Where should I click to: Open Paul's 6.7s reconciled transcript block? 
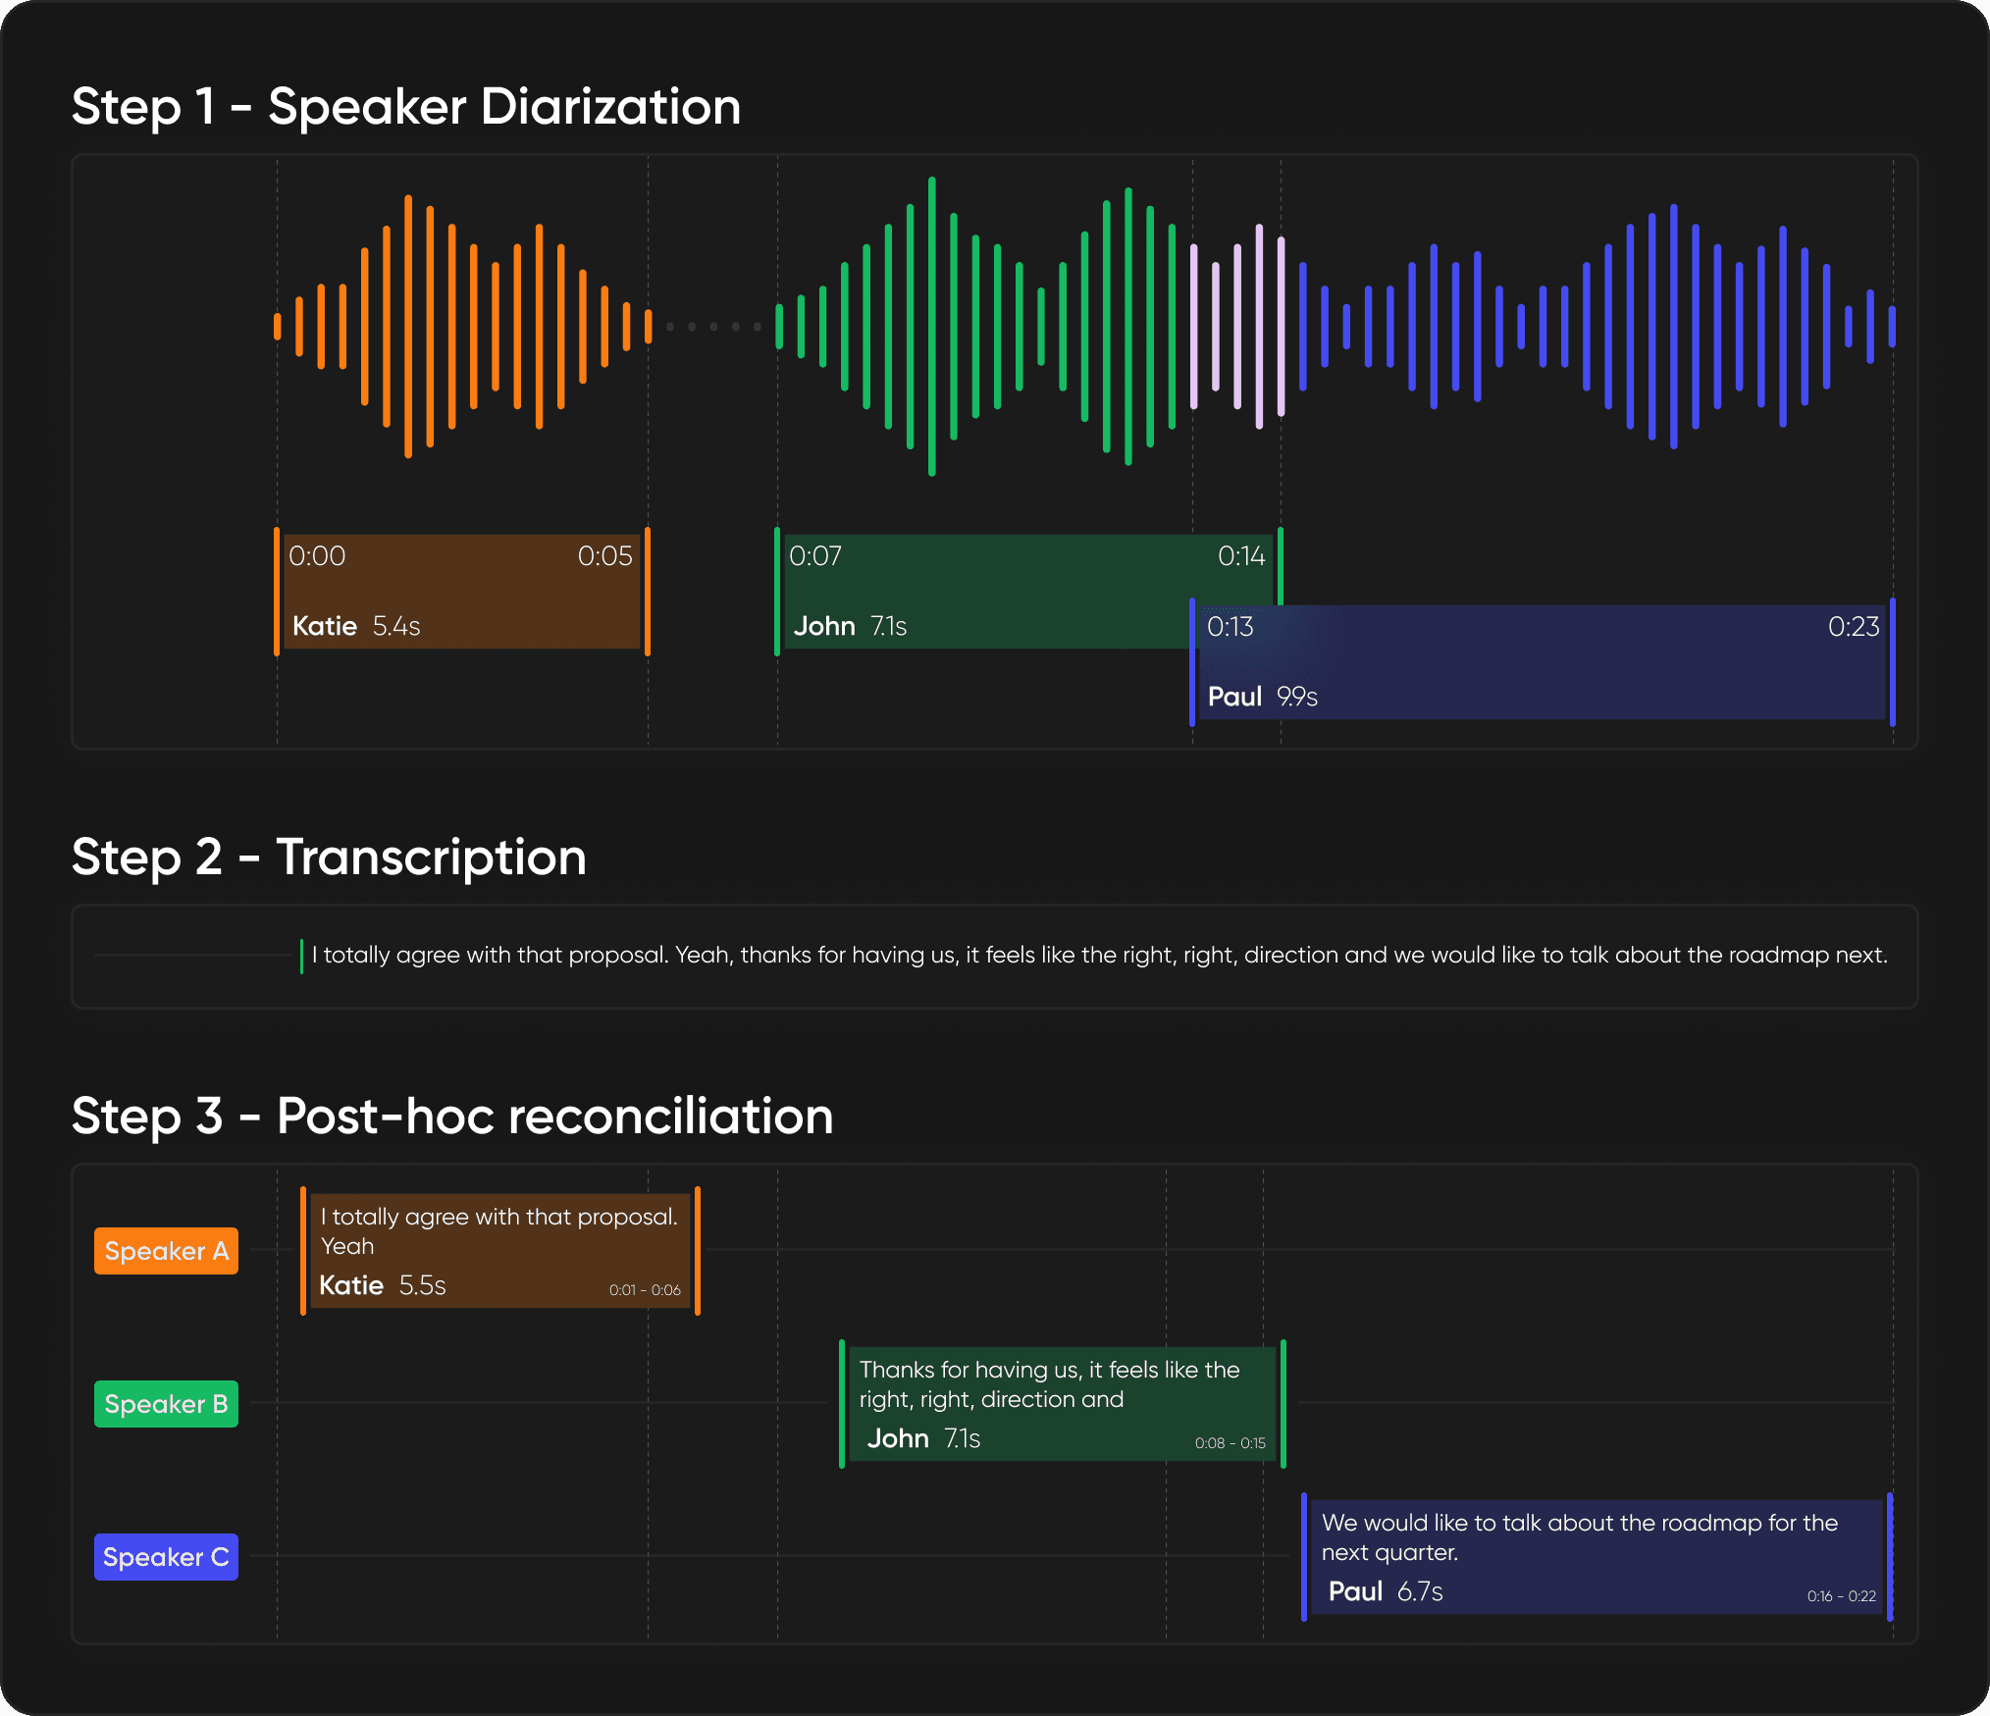[1596, 1557]
